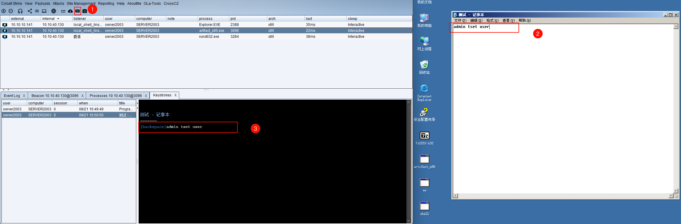The height and width of the screenshot is (224, 681).
Task: Open the Cobalt Strike menu
Action: [x=12, y=4]
